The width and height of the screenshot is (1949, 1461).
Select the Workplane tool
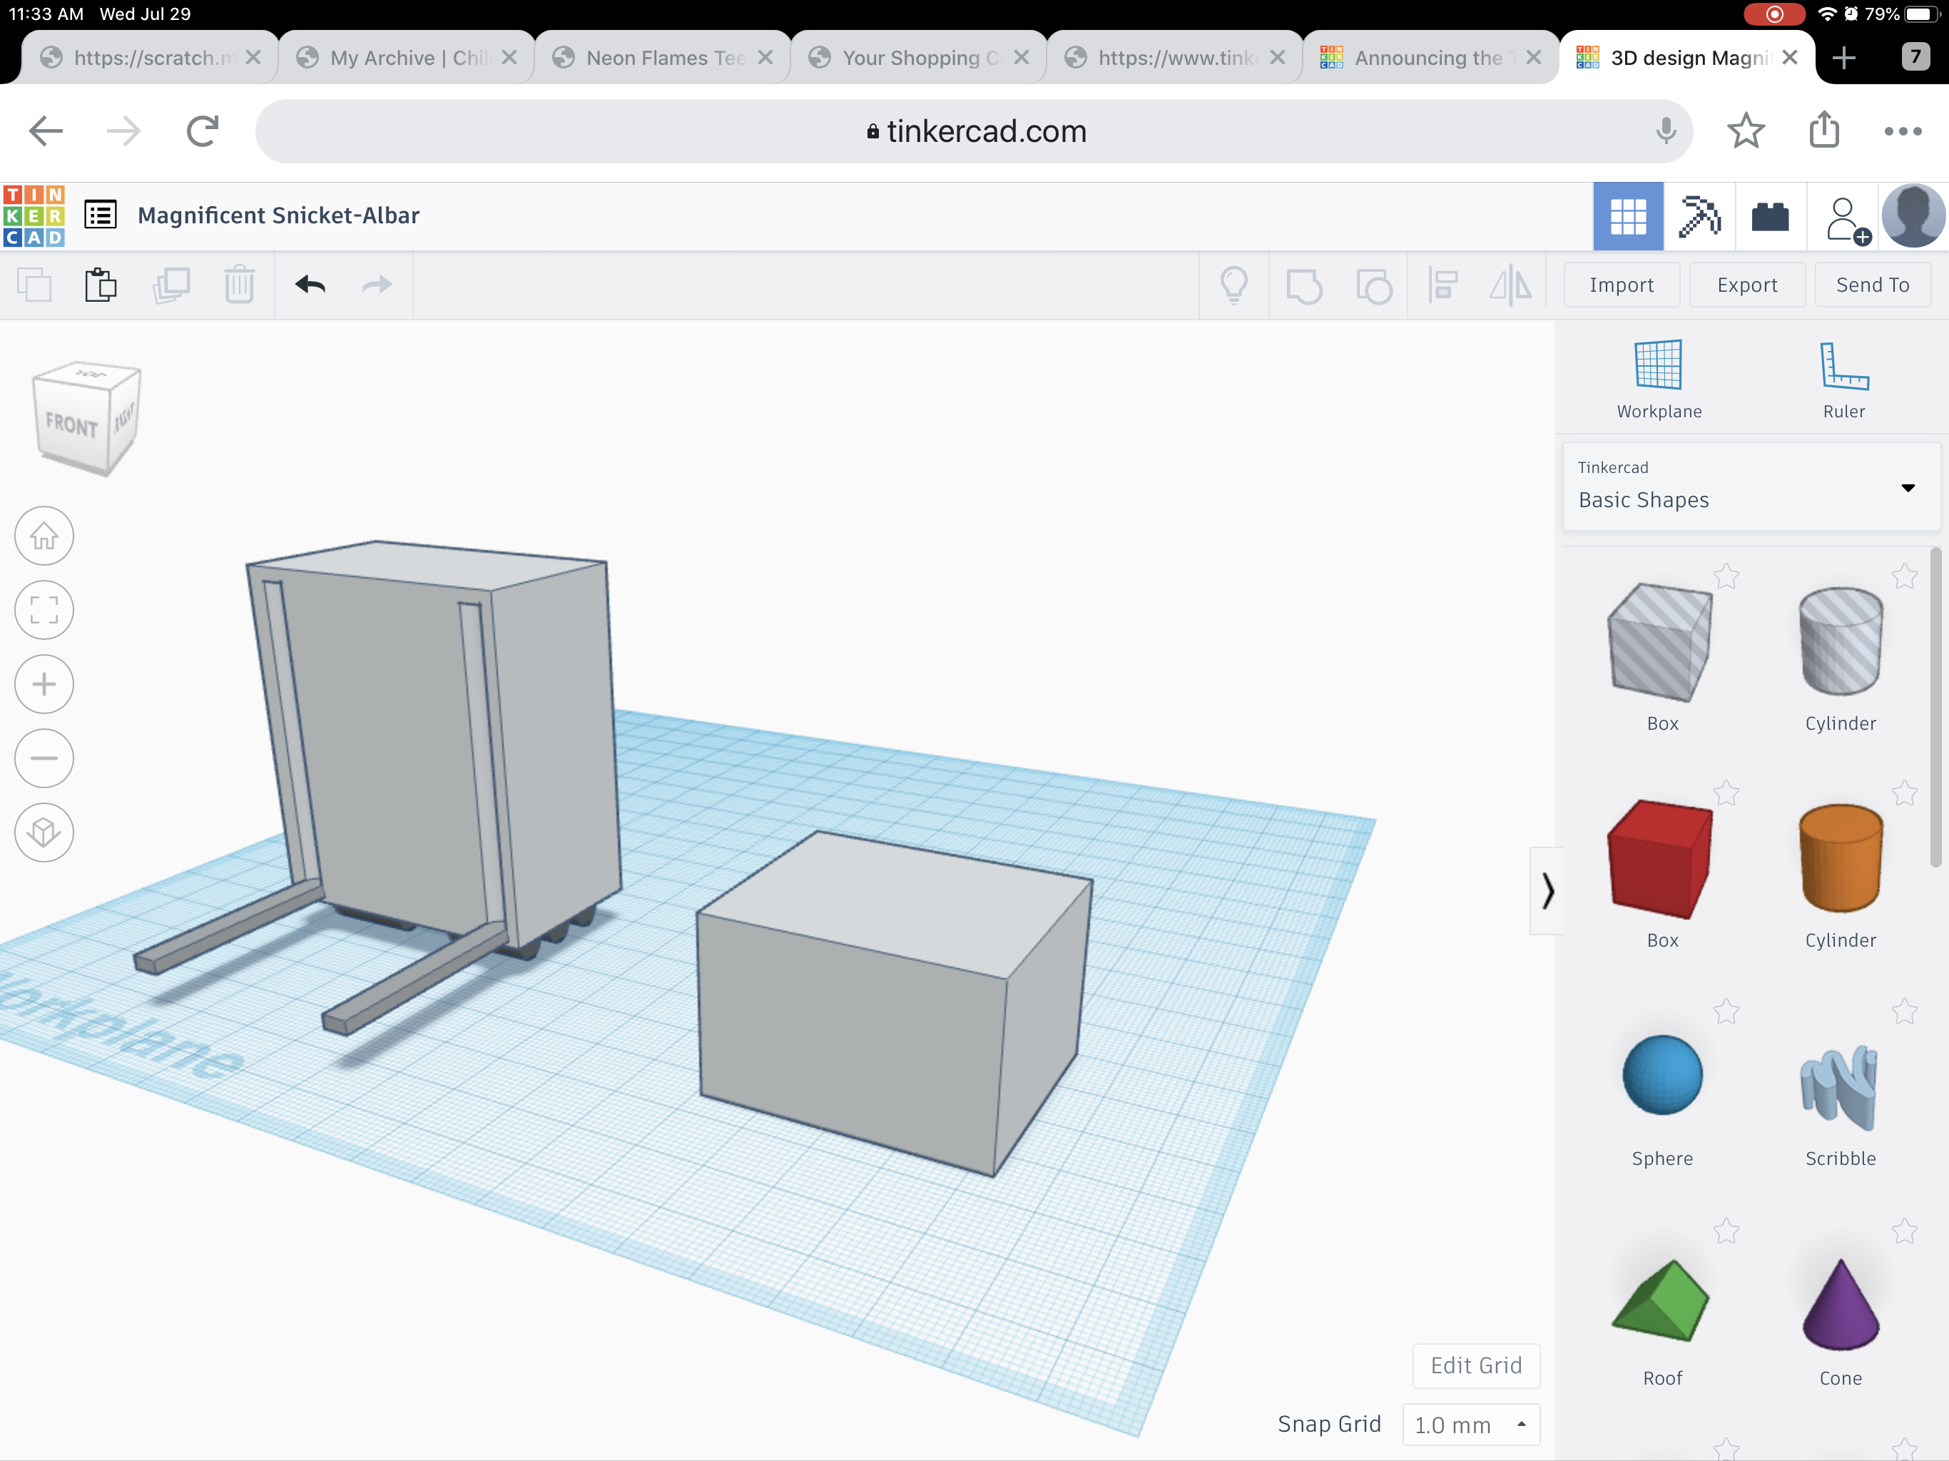(1658, 379)
